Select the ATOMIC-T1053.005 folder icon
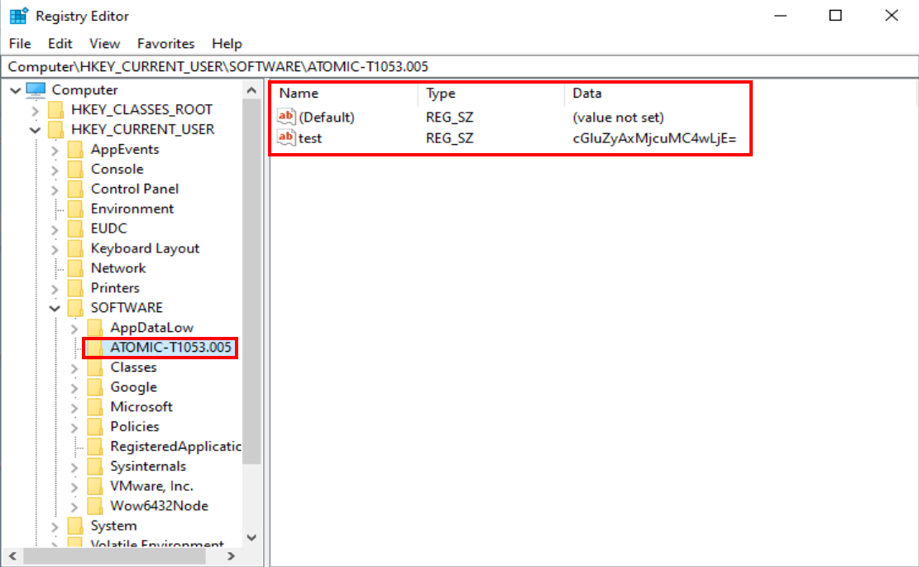This screenshot has height=567, width=919. [x=96, y=348]
